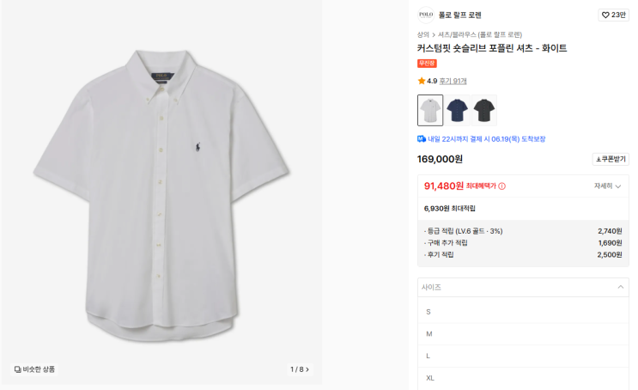Choose size L from the list

428,356
